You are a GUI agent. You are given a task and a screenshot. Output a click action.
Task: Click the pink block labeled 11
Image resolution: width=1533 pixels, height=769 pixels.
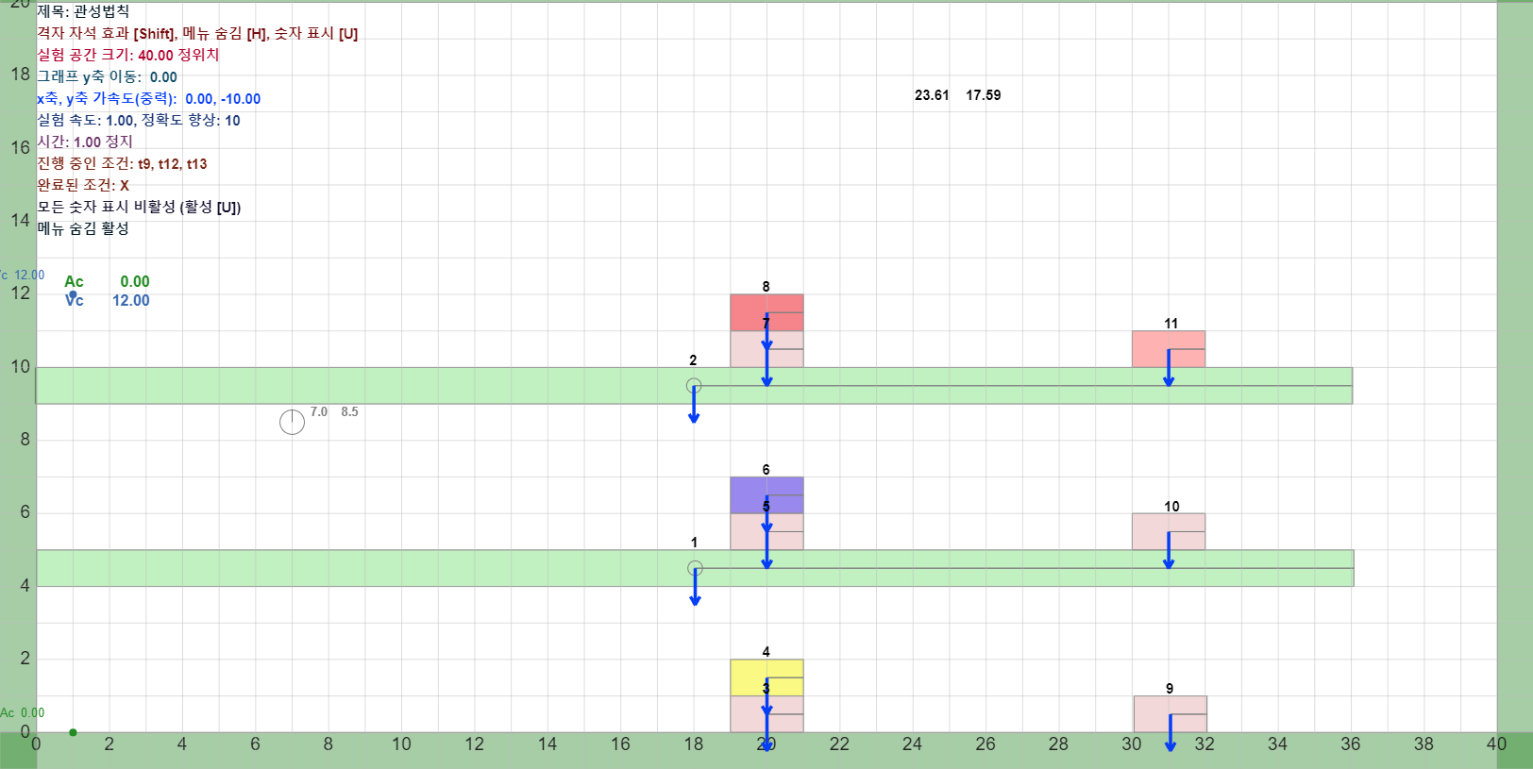pos(1169,349)
